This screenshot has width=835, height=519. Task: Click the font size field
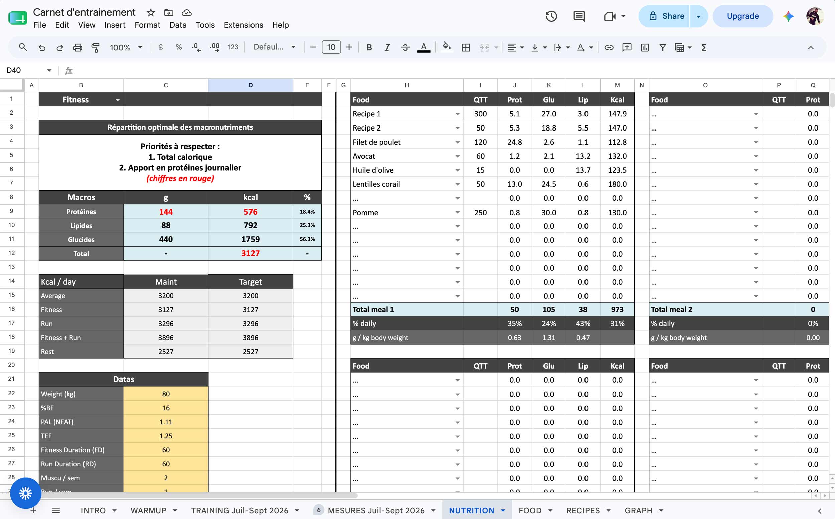pos(331,47)
